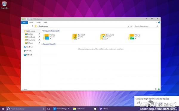
Task: Open the Recycle Bin desktop icon
Action: 4,5
